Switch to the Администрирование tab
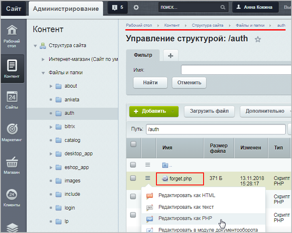Image resolution: width=292 pixels, height=233 pixels. (x=66, y=8)
